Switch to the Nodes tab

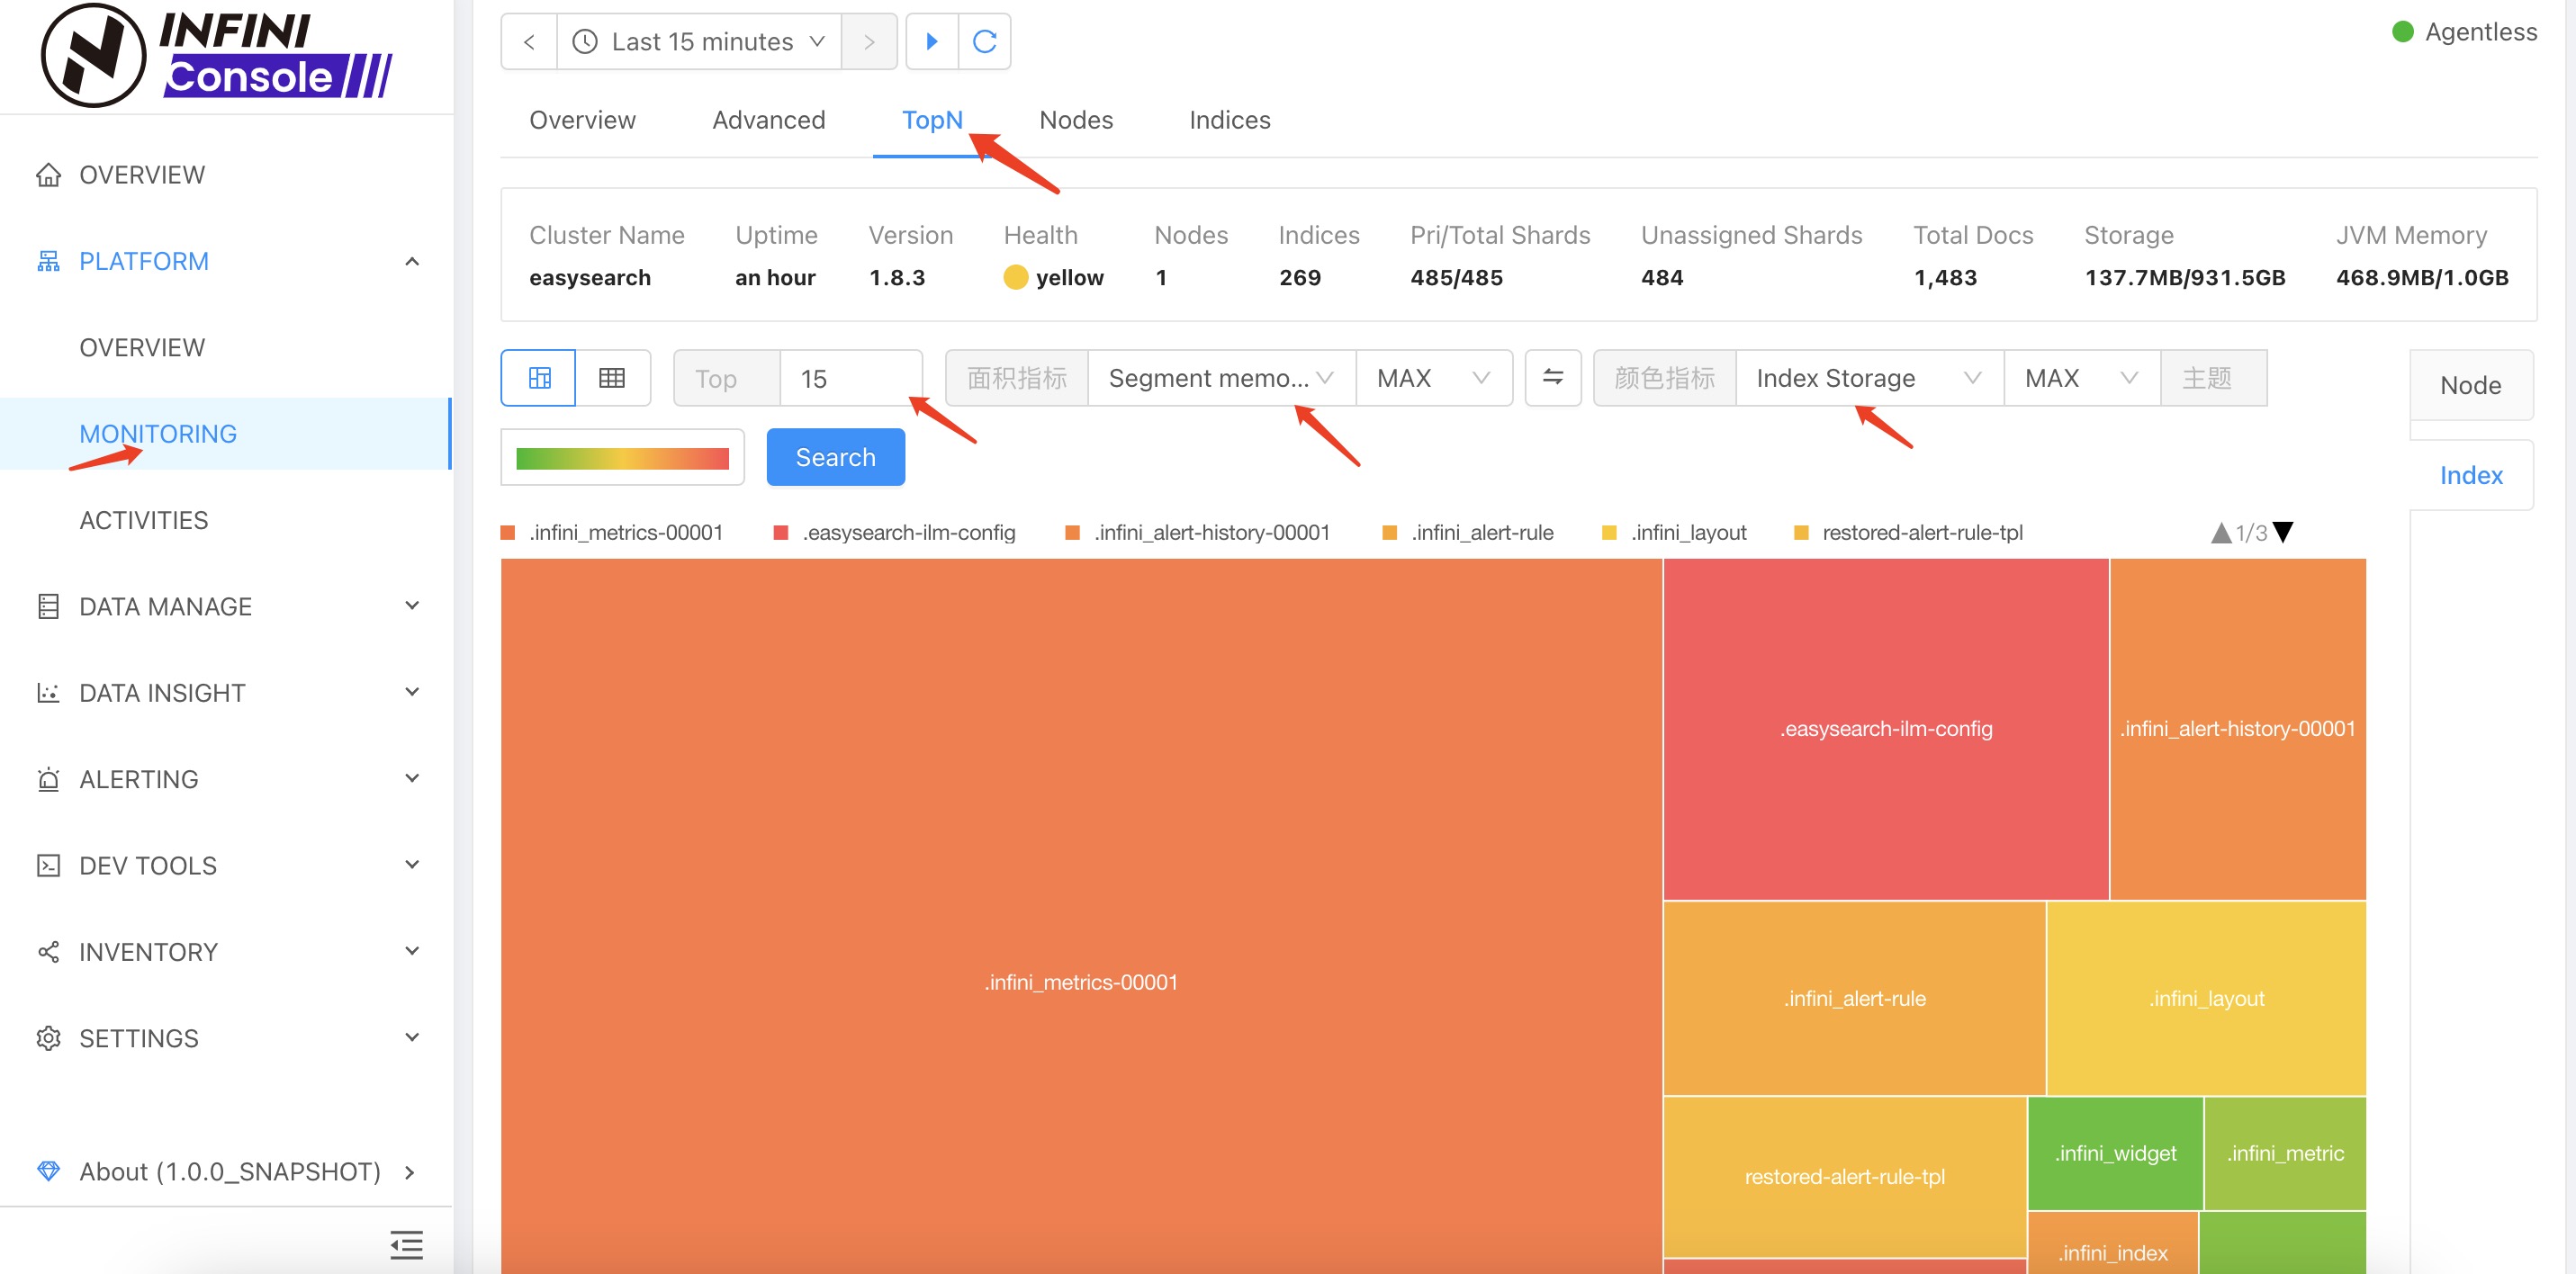(x=1075, y=120)
